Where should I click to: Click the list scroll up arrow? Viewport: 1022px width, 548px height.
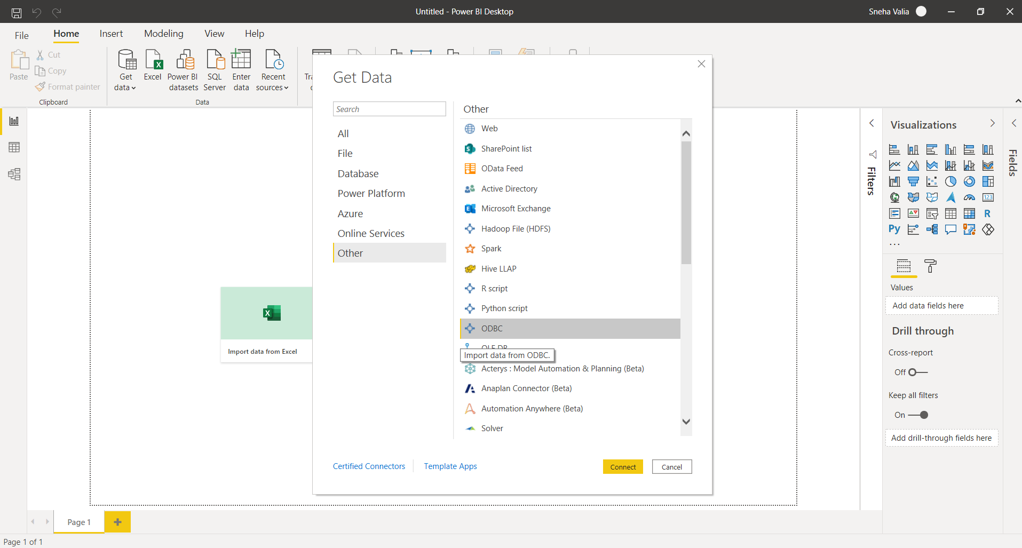coord(686,133)
